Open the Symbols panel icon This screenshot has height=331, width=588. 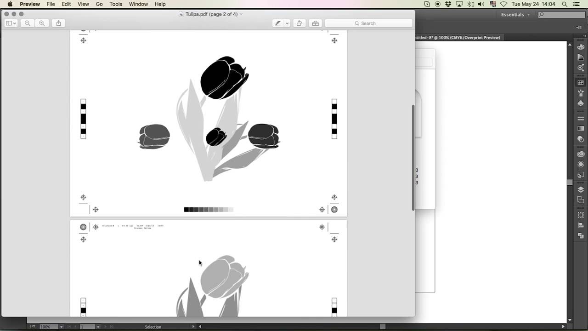click(x=581, y=103)
